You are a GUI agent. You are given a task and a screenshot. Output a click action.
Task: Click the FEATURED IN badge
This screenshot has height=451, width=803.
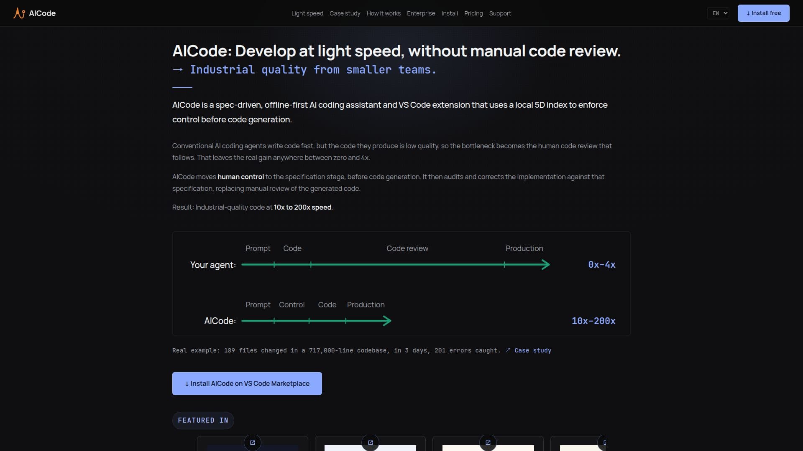pos(203,420)
